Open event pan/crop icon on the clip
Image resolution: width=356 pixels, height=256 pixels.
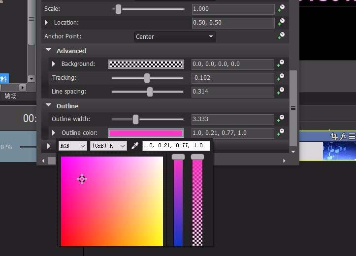click(x=334, y=136)
